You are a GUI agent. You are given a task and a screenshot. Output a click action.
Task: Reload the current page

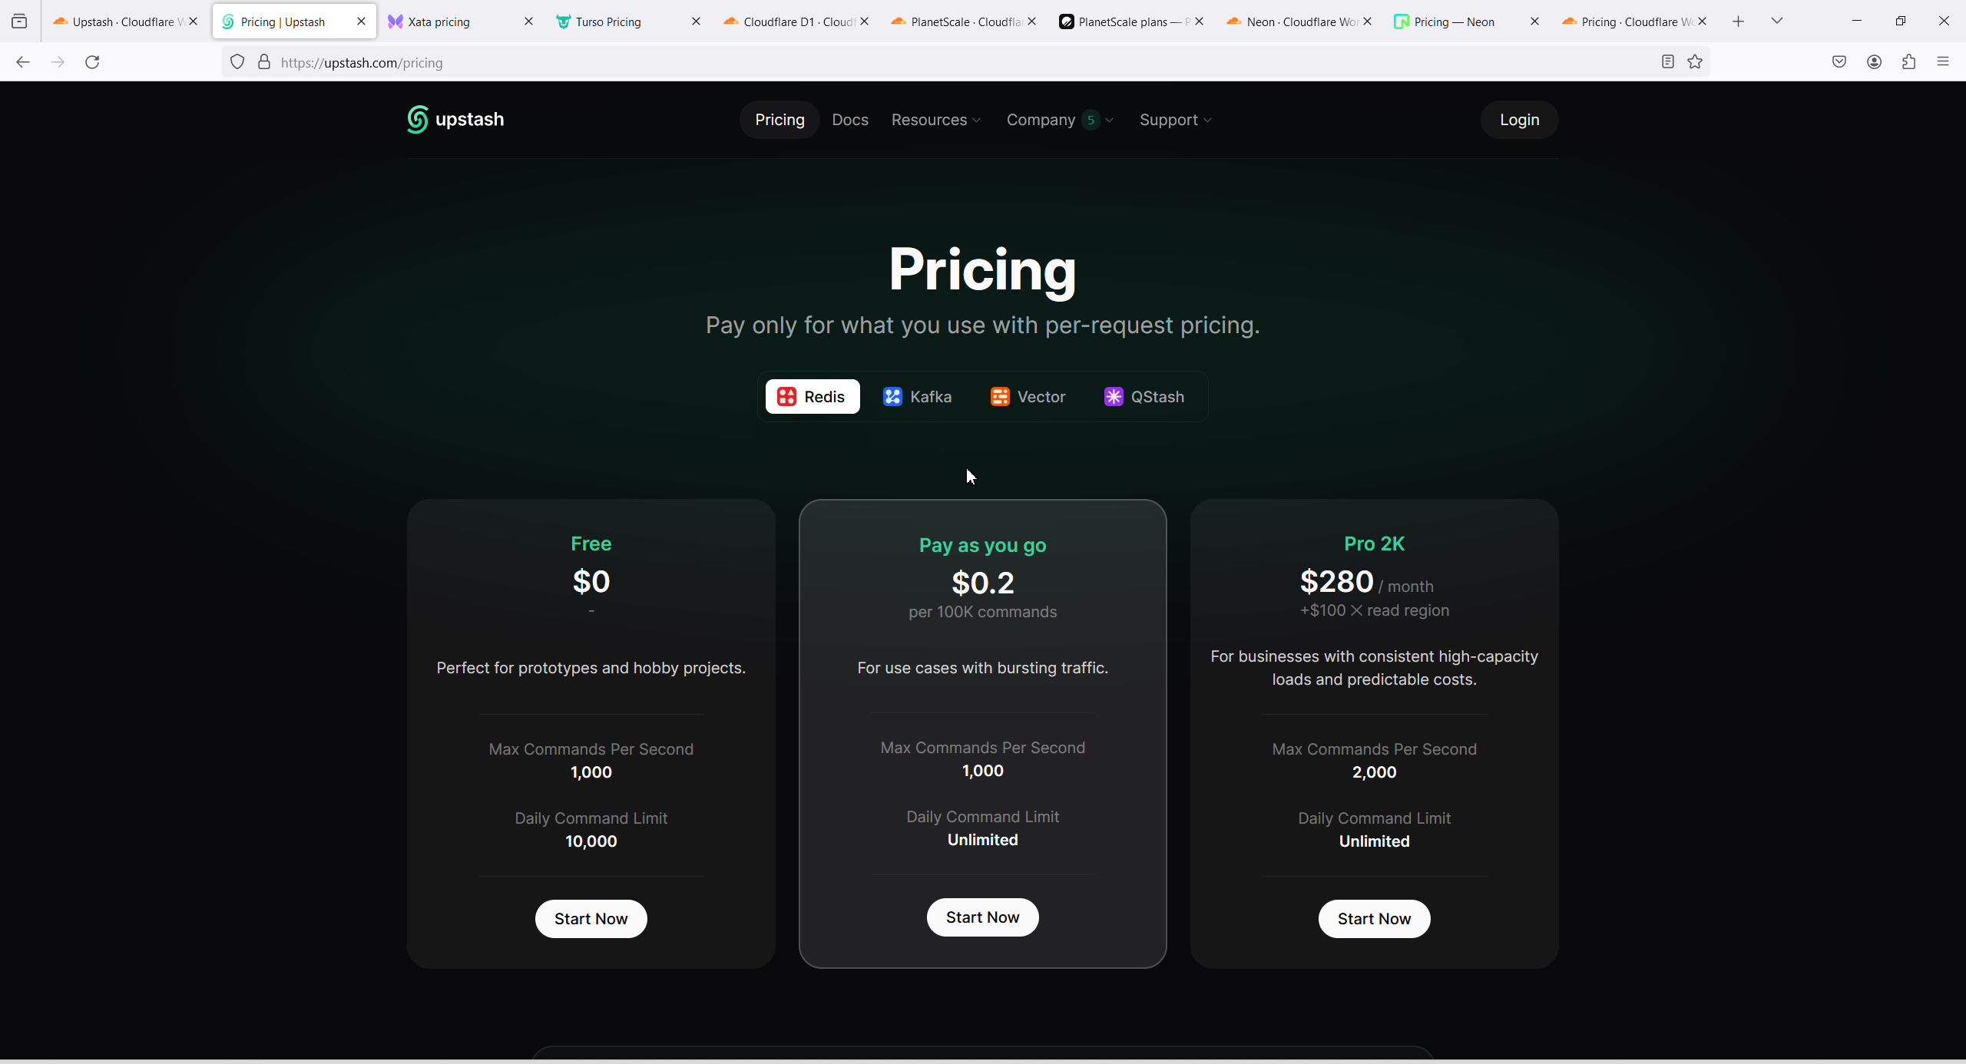[92, 62]
